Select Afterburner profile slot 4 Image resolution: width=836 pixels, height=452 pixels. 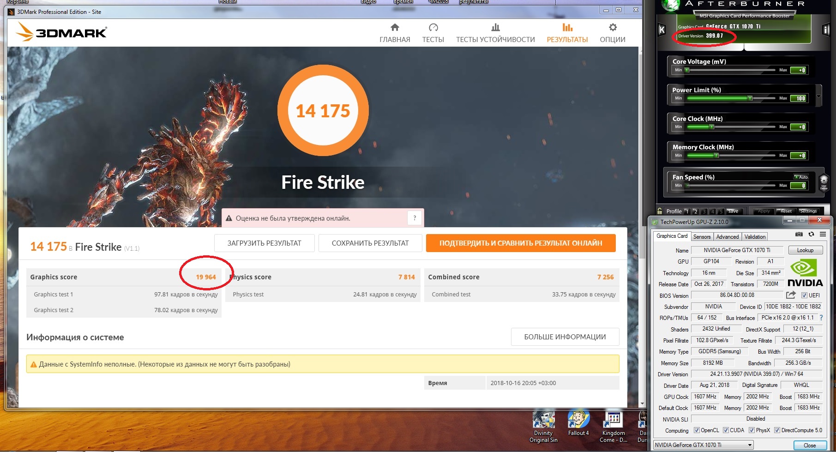pos(713,211)
